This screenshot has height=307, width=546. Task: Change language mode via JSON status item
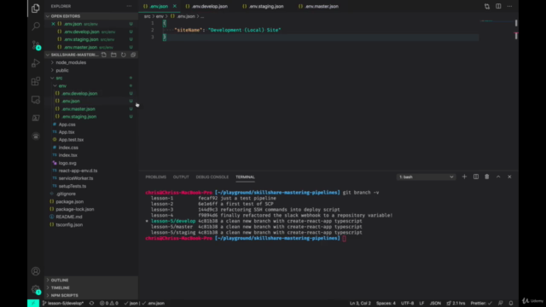pyautogui.click(x=435, y=304)
